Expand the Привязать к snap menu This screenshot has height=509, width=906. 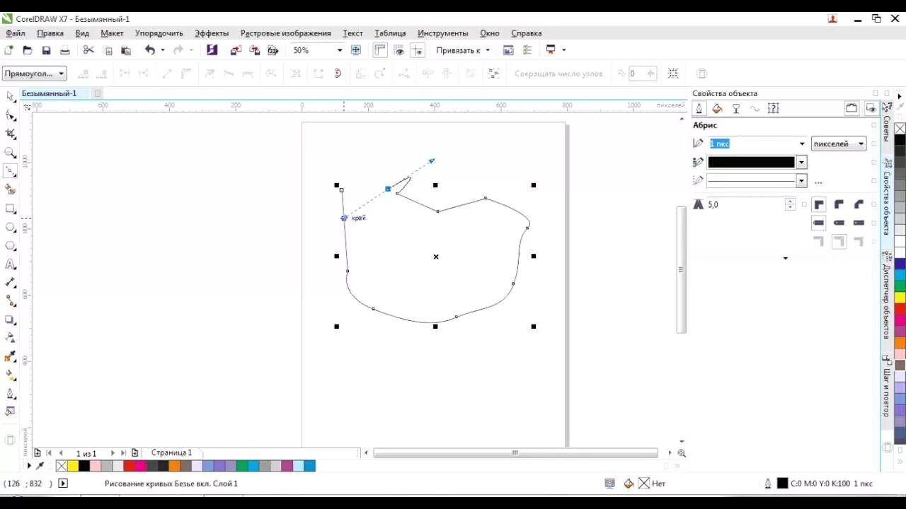click(488, 50)
